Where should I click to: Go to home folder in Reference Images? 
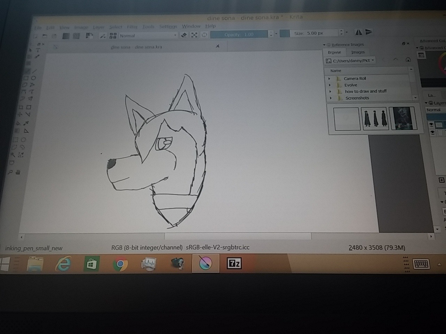[408, 59]
